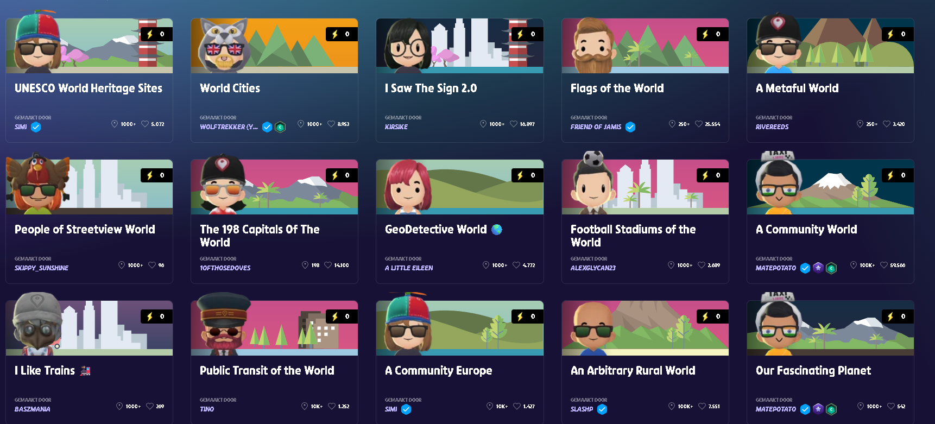
Task: Click the purple star badge on A Community World
Action: (818, 268)
